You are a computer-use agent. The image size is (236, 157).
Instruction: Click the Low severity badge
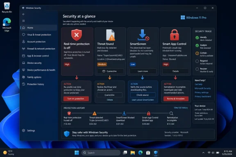(133, 64)
